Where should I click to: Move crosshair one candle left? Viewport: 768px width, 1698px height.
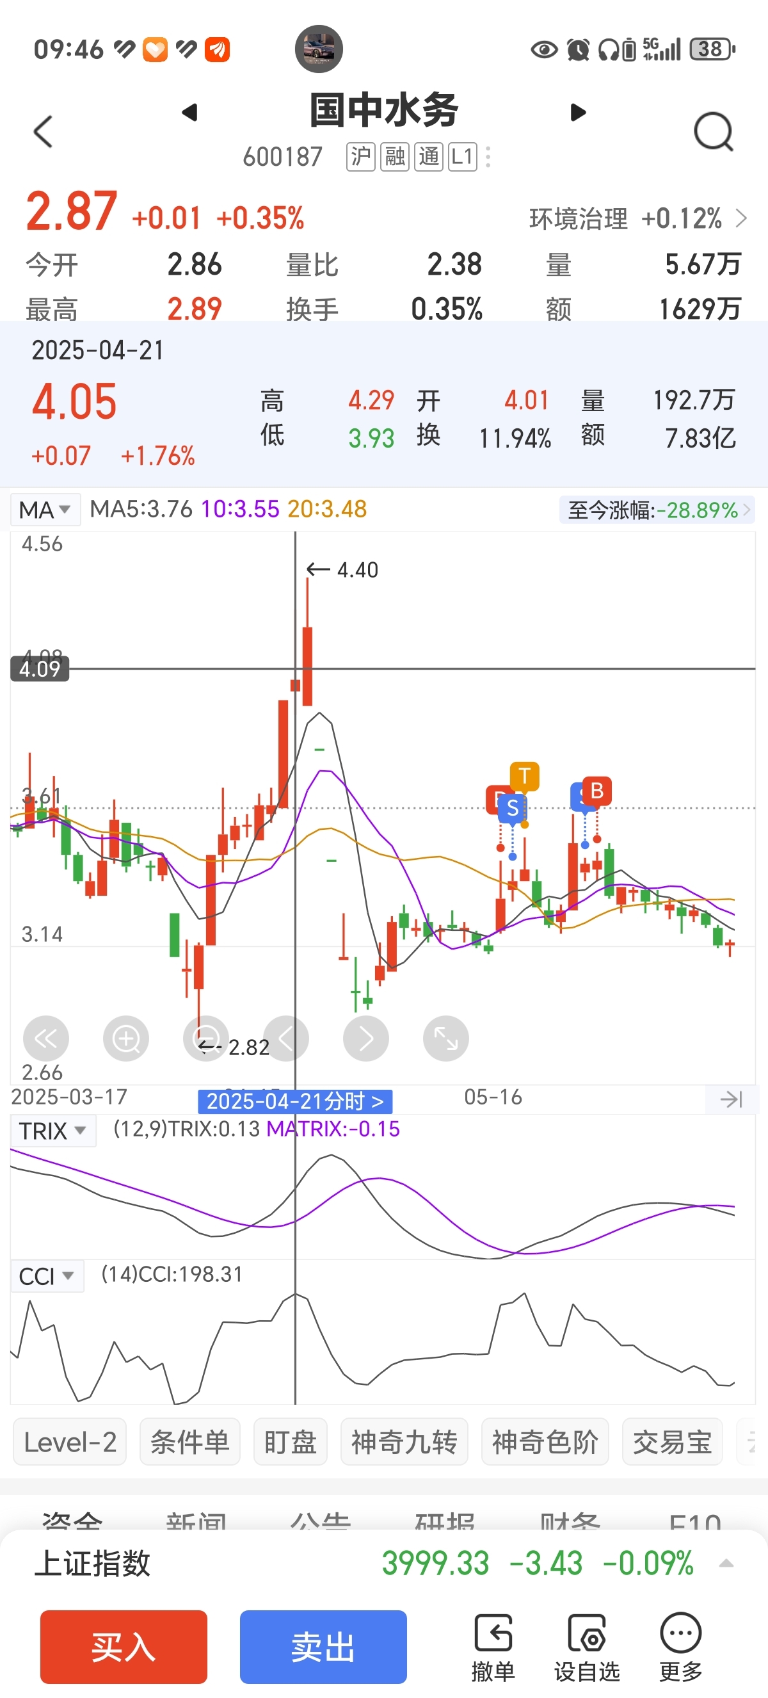coord(286,1039)
